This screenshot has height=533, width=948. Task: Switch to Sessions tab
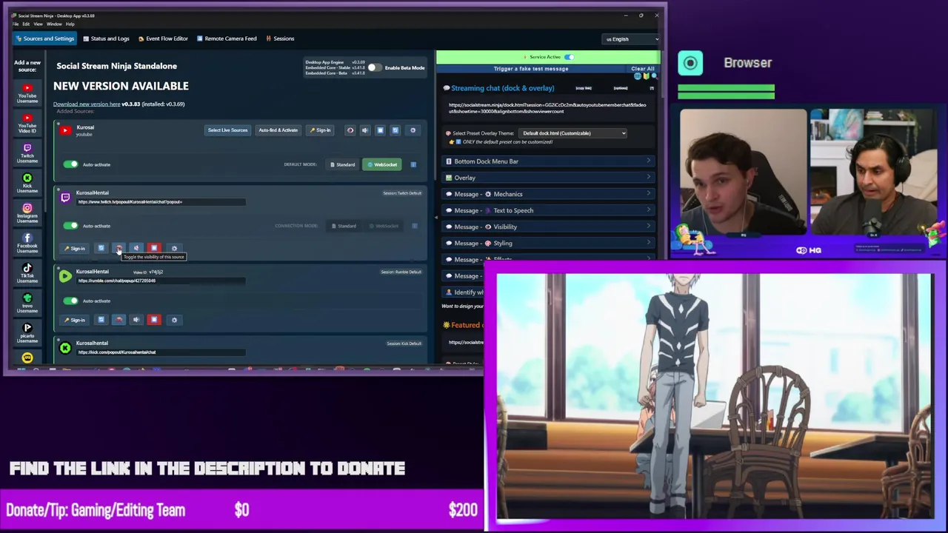(x=279, y=38)
